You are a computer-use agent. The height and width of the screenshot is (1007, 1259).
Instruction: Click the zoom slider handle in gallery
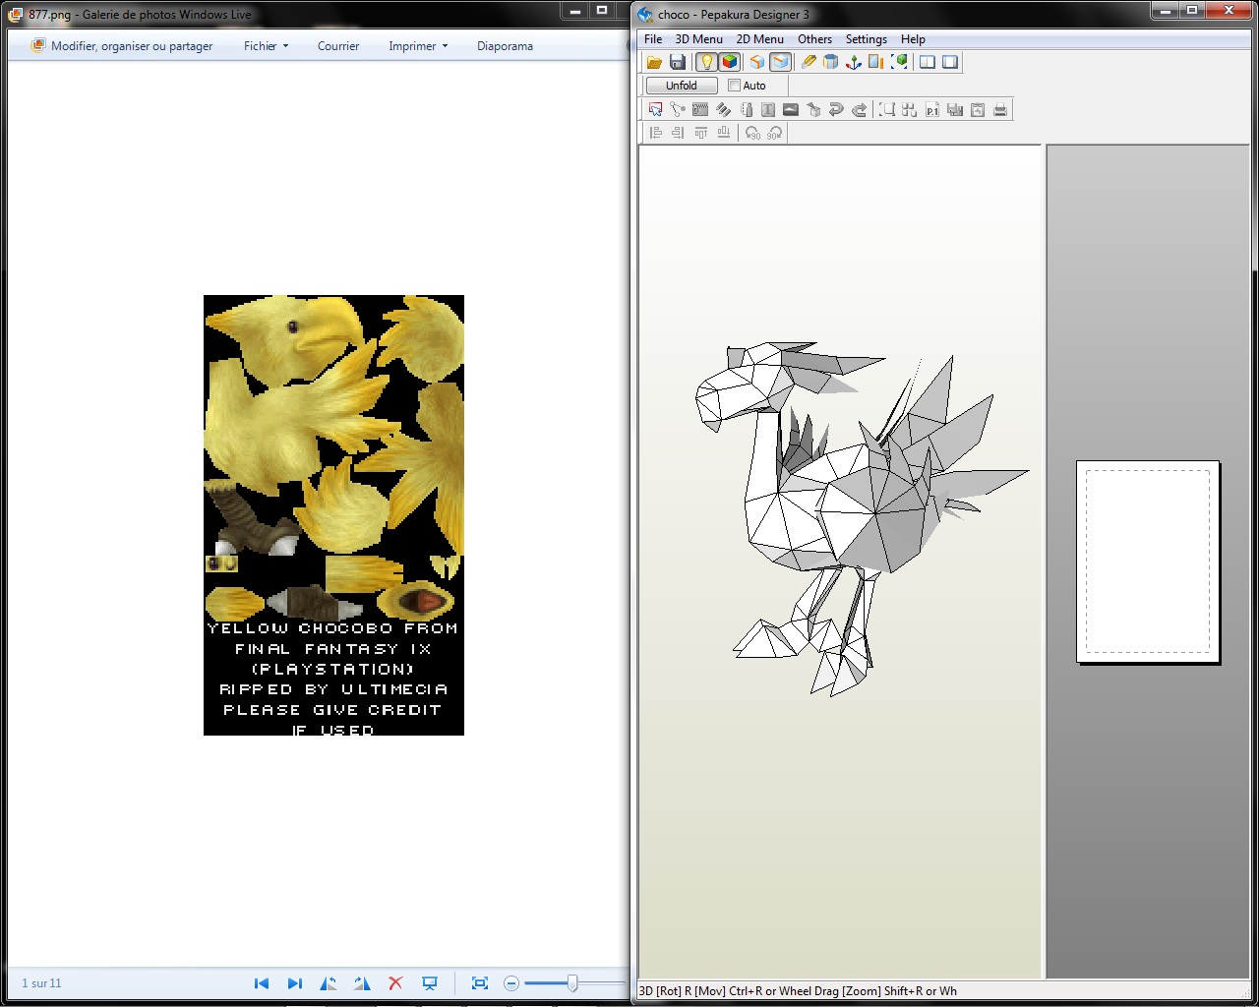coord(571,983)
